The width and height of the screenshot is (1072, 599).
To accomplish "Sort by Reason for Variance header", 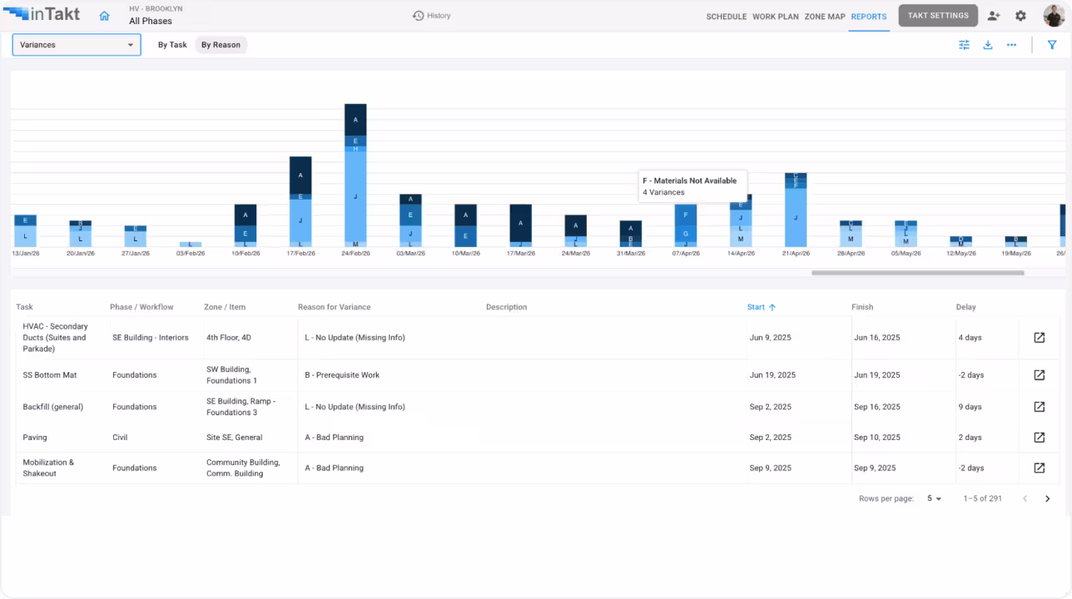I will click(x=335, y=307).
